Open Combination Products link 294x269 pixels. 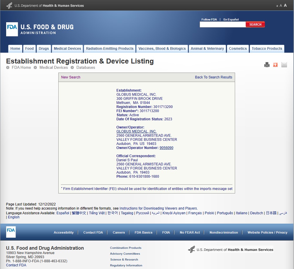(x=126, y=248)
